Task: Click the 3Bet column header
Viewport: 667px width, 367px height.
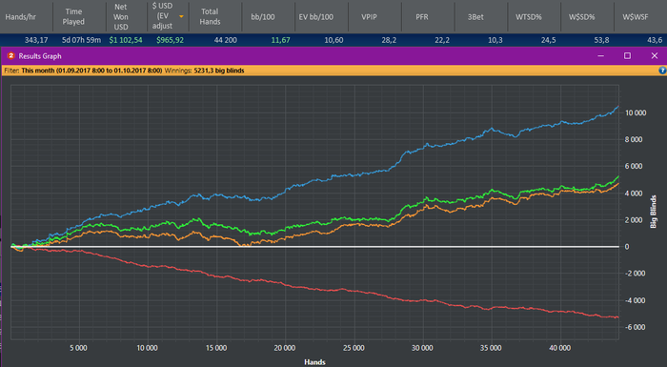Action: point(481,16)
